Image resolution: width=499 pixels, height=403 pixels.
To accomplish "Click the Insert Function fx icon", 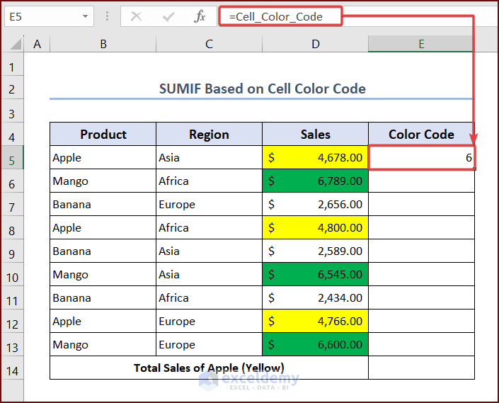I will click(200, 16).
